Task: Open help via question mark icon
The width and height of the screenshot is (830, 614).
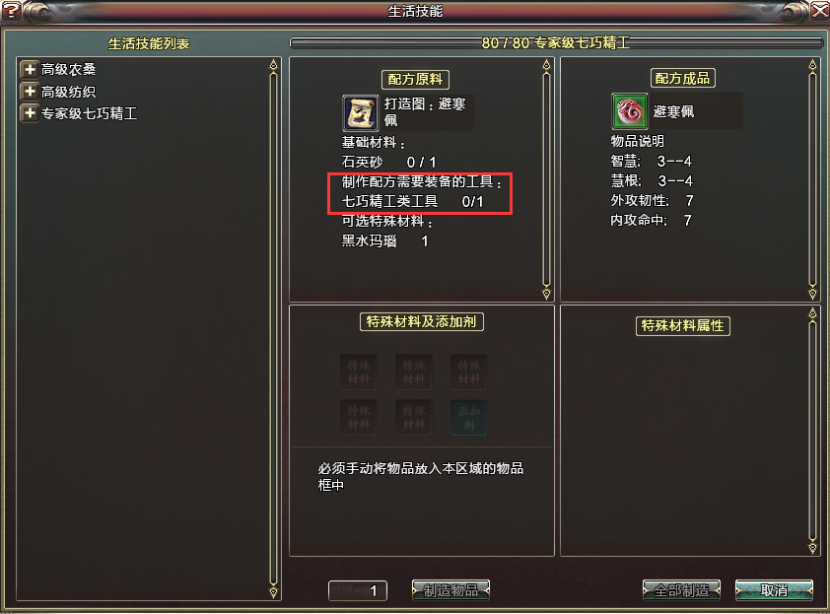Action: [x=11, y=11]
